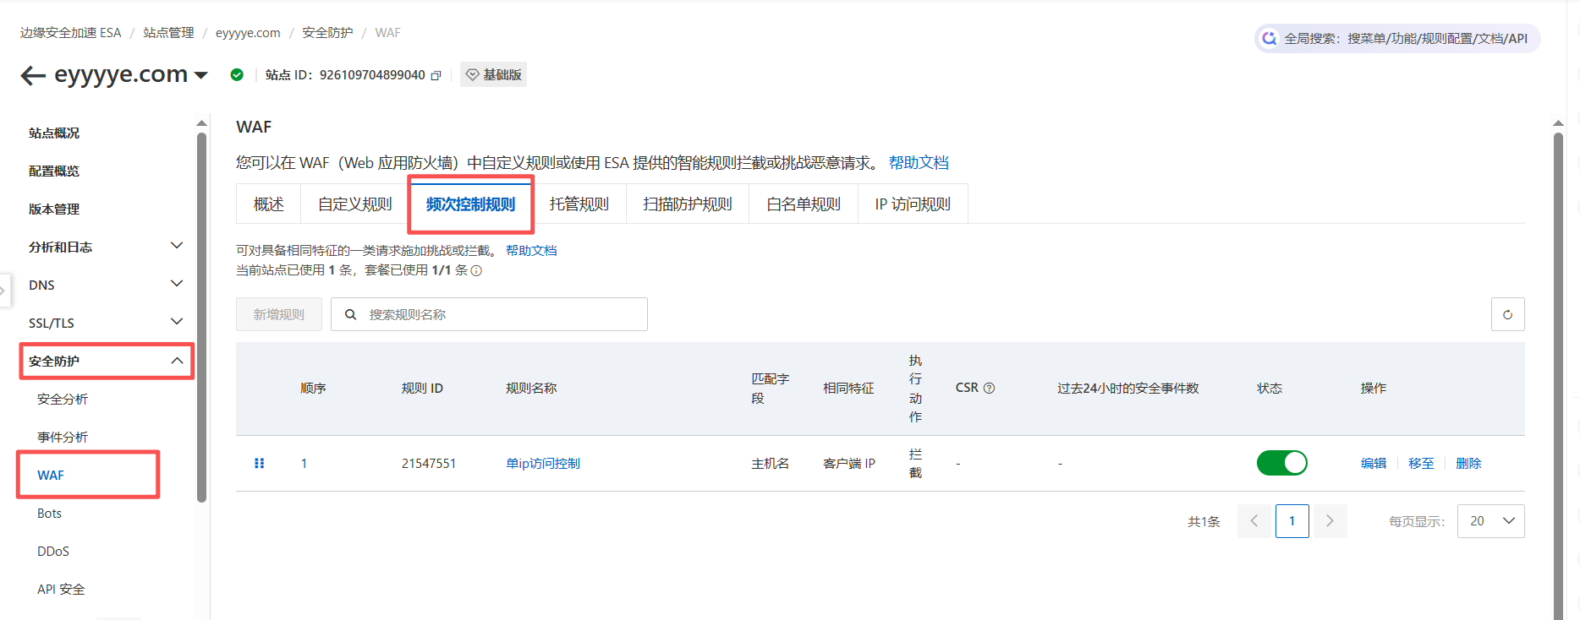Copy the site ID using copy icon

[x=436, y=75]
